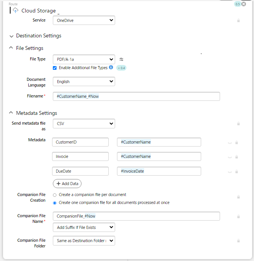254x261 pixels.
Task: Click the File Settings heading text
Action: point(29,48)
